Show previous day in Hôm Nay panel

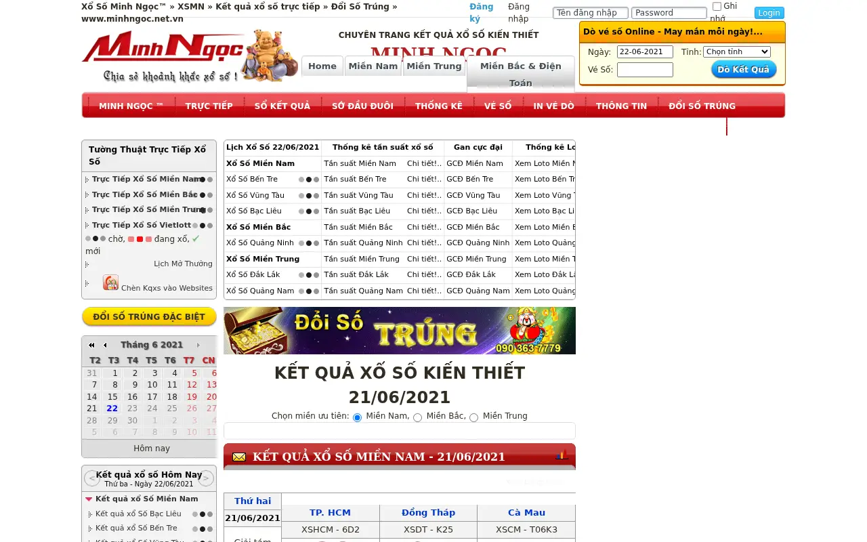pyautogui.click(x=92, y=478)
